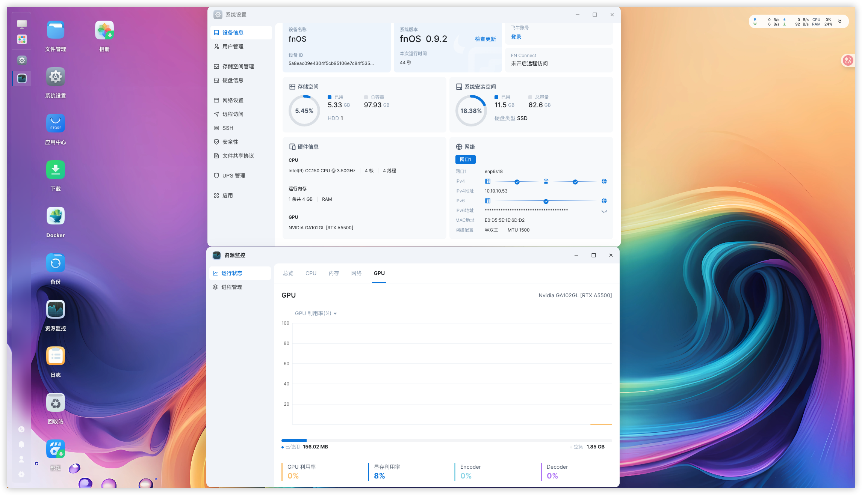This screenshot has width=862, height=495.
Task: Open 远程访问 in settings sidebar
Action: [x=241, y=114]
